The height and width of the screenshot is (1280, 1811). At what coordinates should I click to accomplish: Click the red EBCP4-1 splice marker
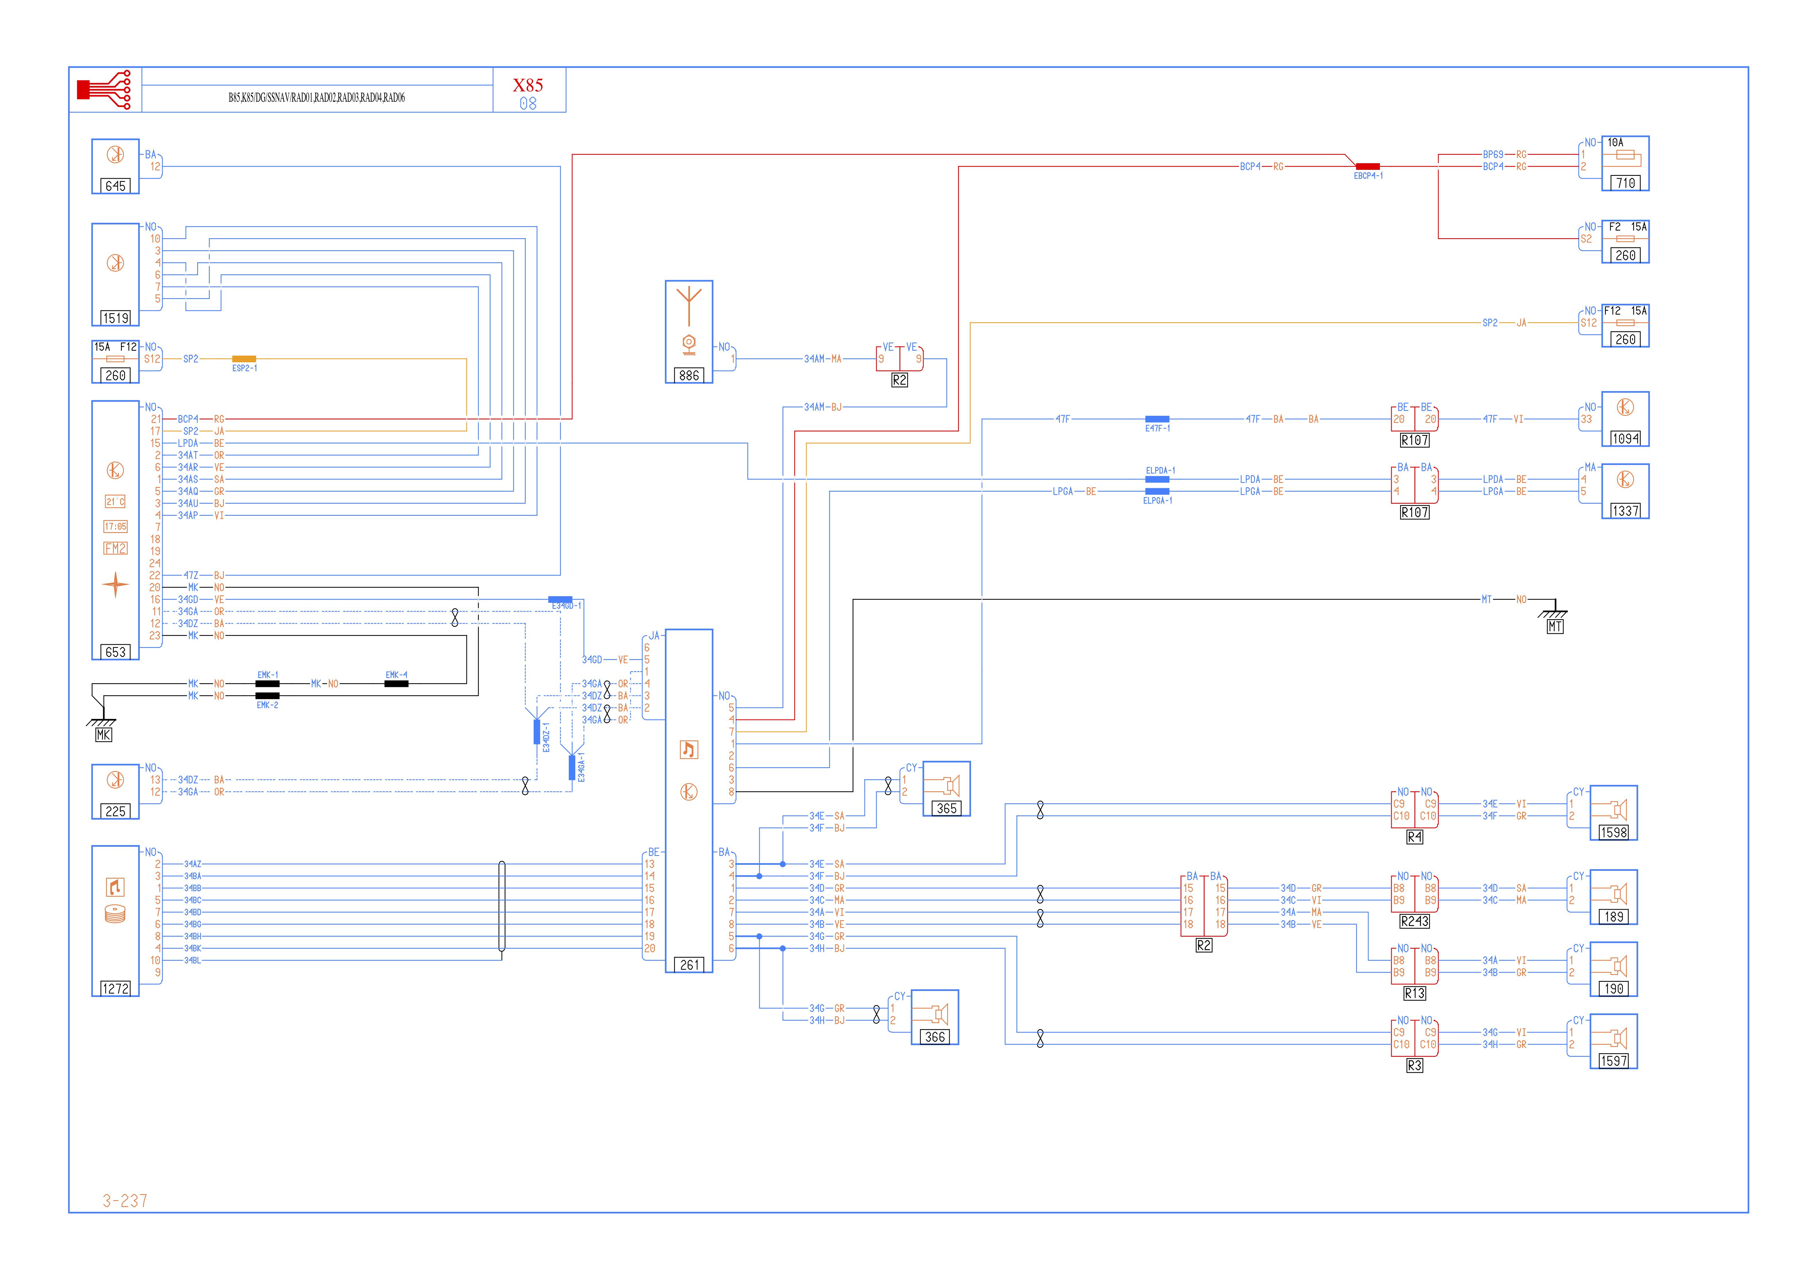[1368, 166]
